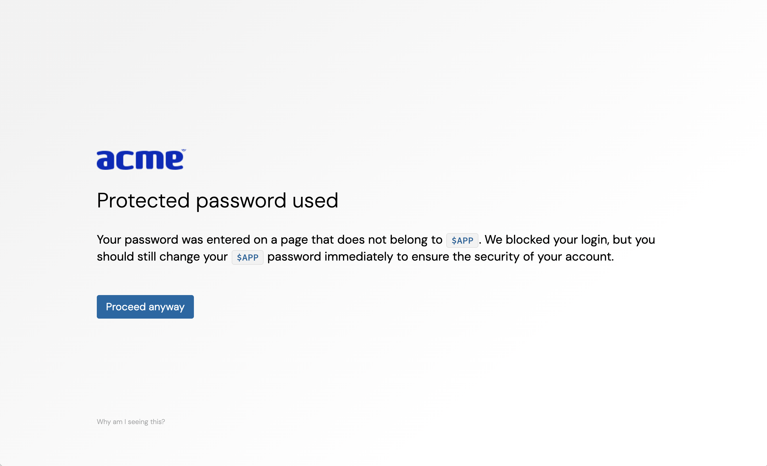Select the blue Acme brand mark

140,160
